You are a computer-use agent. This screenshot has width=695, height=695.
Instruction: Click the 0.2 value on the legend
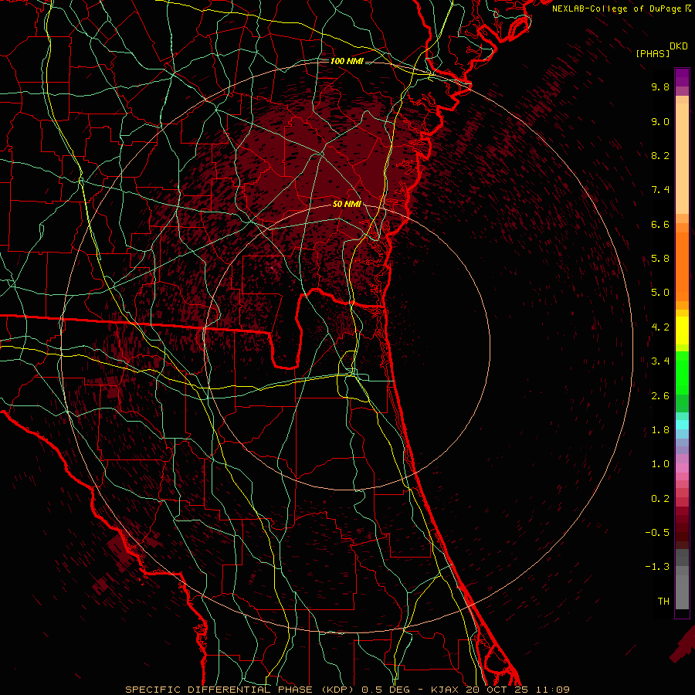pos(660,499)
